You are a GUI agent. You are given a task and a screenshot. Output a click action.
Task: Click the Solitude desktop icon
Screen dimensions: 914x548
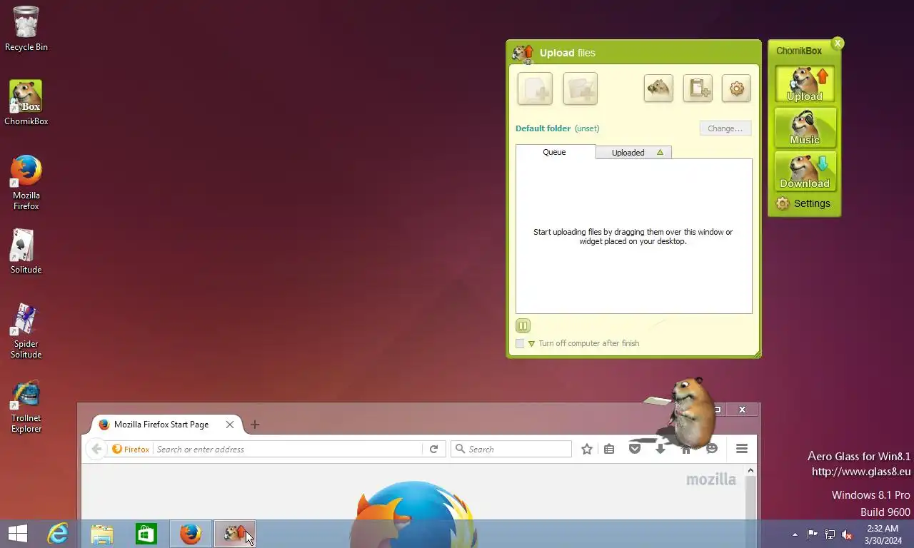point(26,252)
